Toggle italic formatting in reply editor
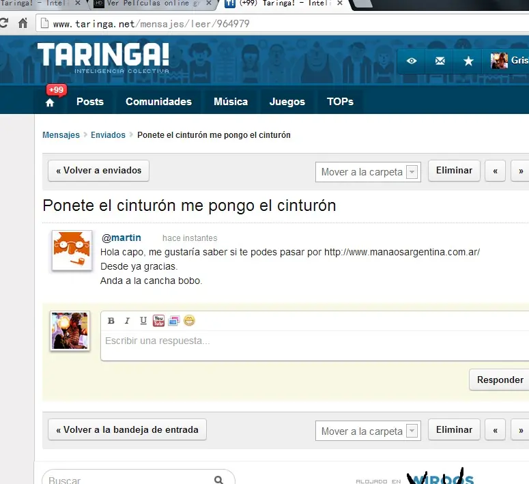The width and height of the screenshot is (529, 484). pyautogui.click(x=127, y=321)
